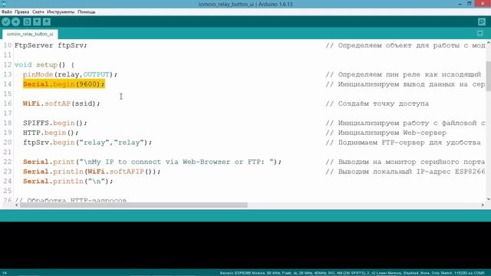
Task: Click the comment "Обработка HTTP-запросов"
Action: click(x=71, y=199)
